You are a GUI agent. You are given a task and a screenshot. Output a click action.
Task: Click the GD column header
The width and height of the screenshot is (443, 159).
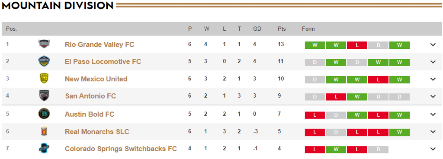(x=257, y=29)
